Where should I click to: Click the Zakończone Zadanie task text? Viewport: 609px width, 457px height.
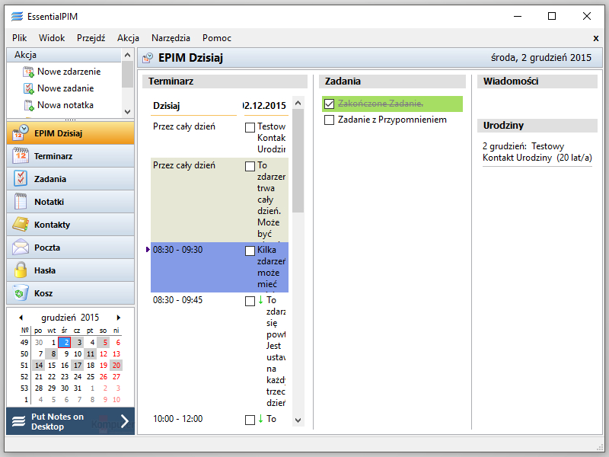(x=380, y=104)
